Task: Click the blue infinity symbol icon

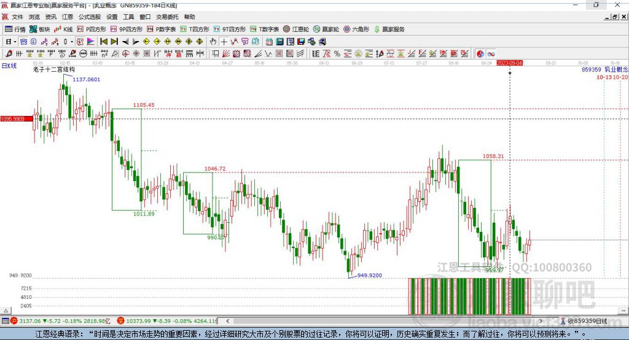Action: point(491,54)
